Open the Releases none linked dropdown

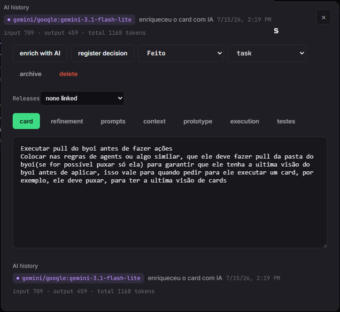[x=82, y=99]
